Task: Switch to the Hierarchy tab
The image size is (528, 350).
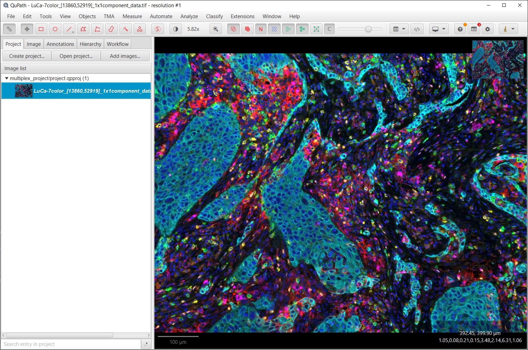Action: coord(90,44)
